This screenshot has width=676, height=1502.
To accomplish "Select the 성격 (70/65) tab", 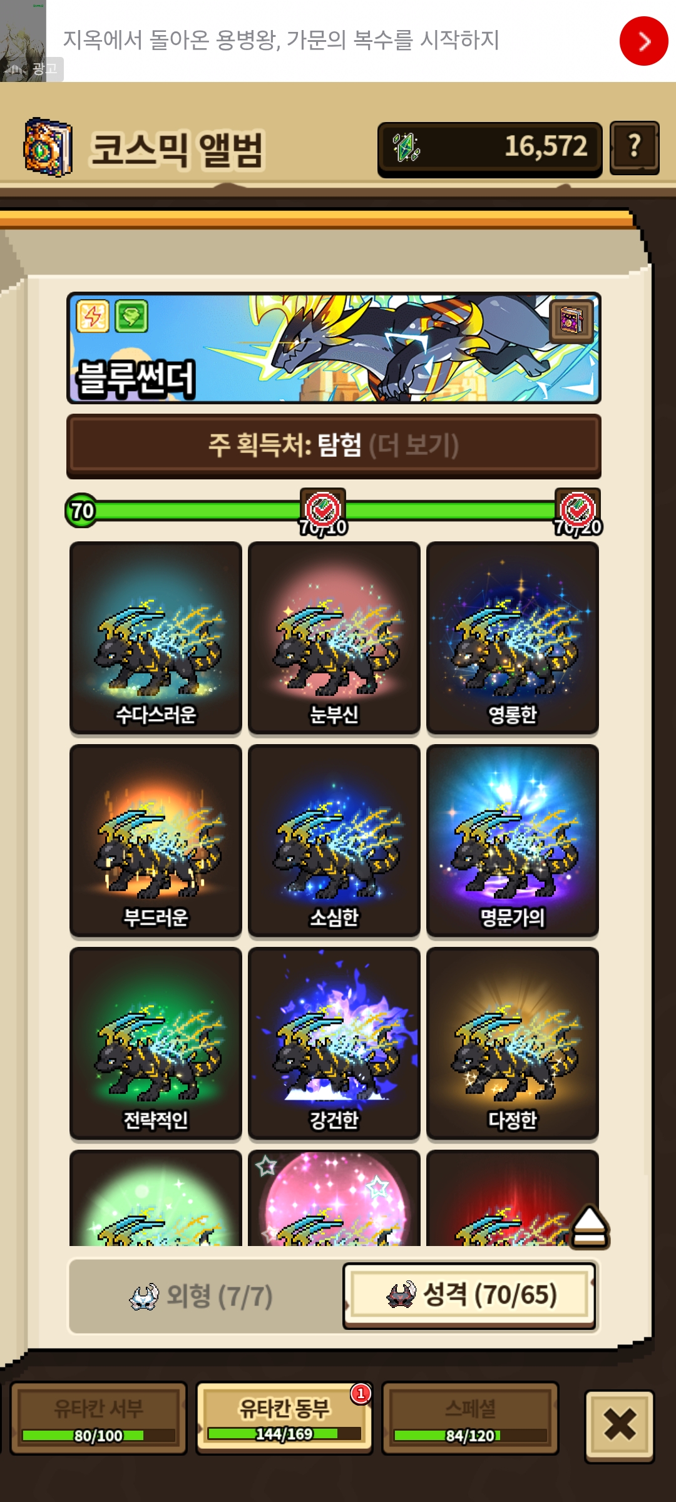I will tap(469, 1295).
